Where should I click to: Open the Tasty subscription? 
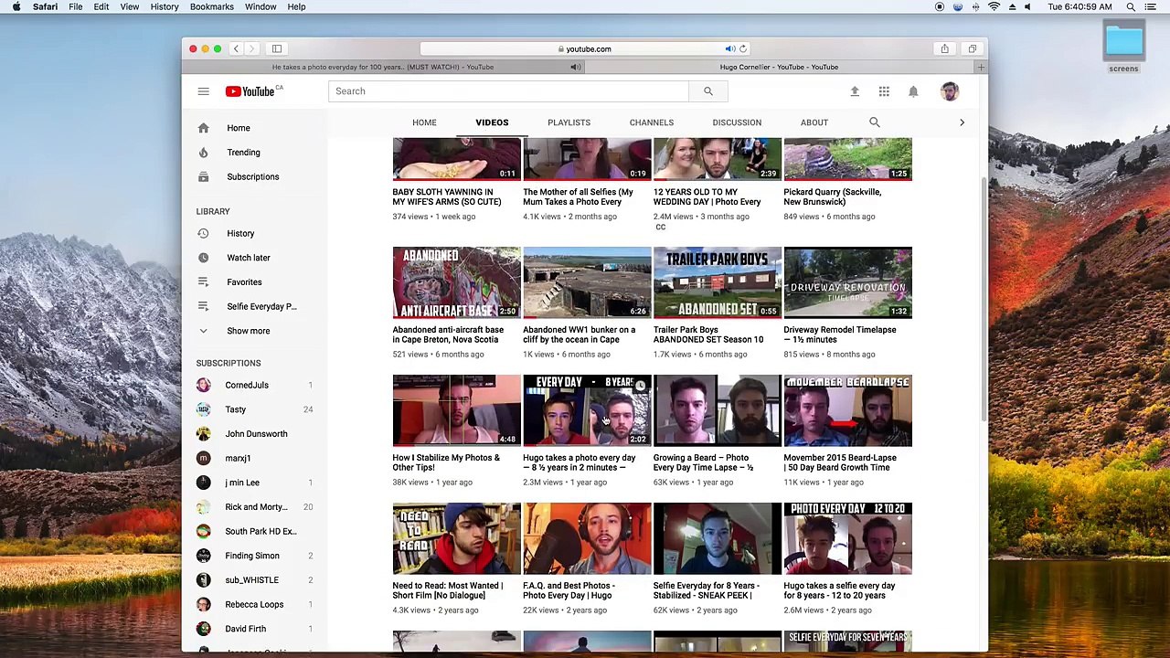coord(236,409)
